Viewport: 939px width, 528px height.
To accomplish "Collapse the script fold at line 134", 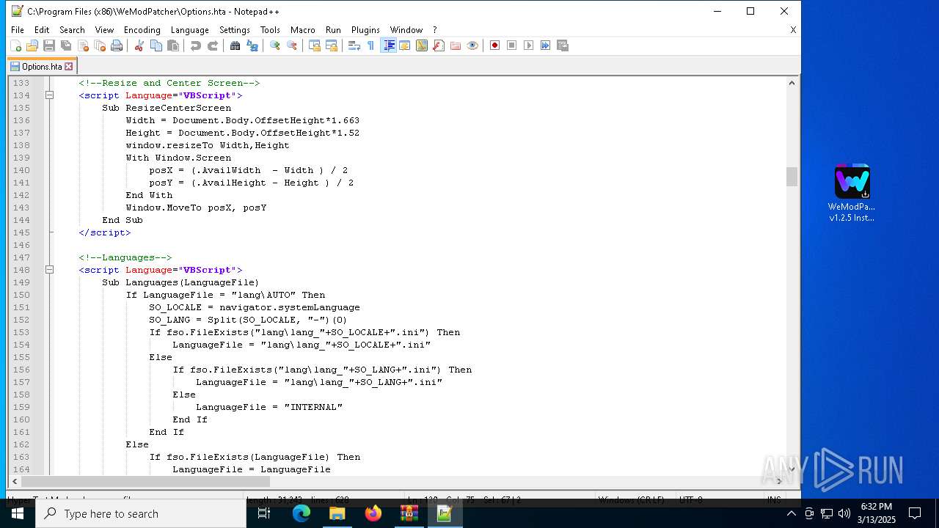I will coord(49,95).
